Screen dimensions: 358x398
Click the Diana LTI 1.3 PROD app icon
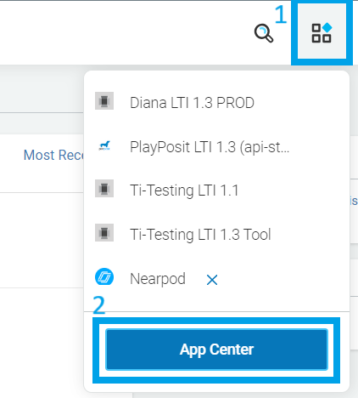point(104,101)
